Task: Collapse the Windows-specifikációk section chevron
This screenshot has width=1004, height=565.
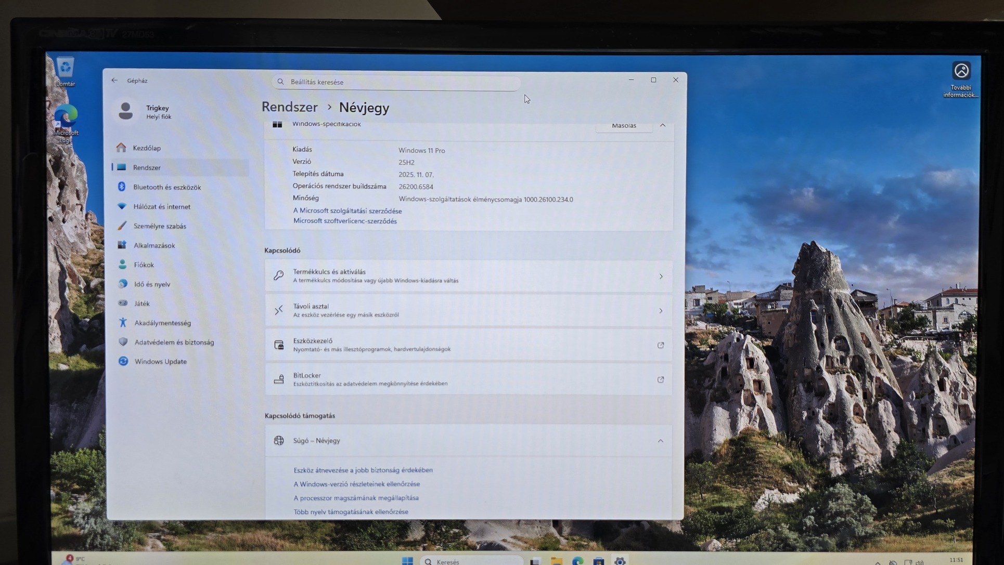Action: [662, 125]
